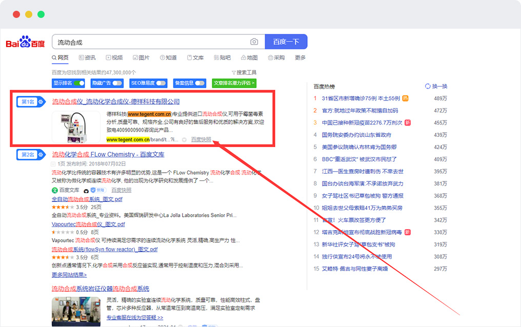The height and width of the screenshot is (327, 521).
Task: Toggle the SEO难易度 switch
Action: click(161, 83)
